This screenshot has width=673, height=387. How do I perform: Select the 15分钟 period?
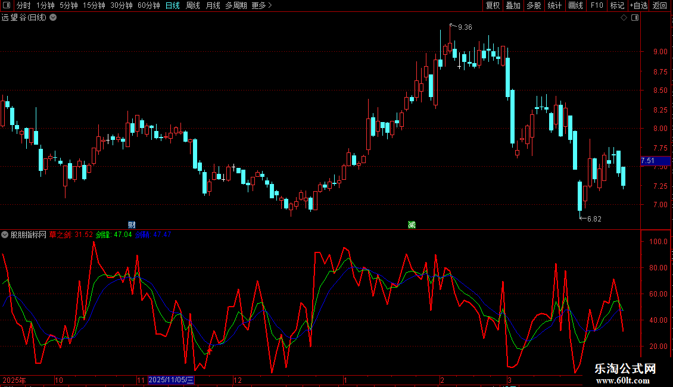[x=94, y=5]
